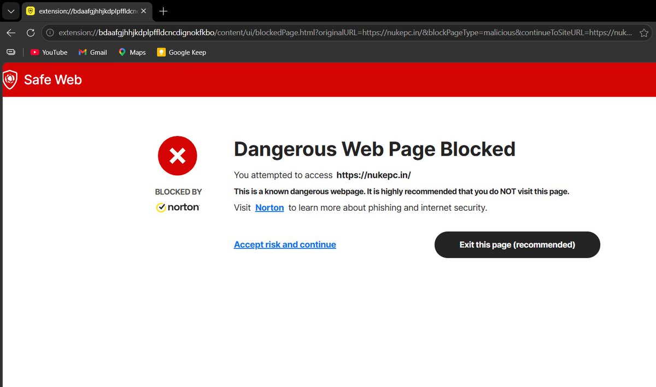This screenshot has height=387, width=656.
Task: Click the known dangerous webpage warning text
Action: click(x=402, y=192)
